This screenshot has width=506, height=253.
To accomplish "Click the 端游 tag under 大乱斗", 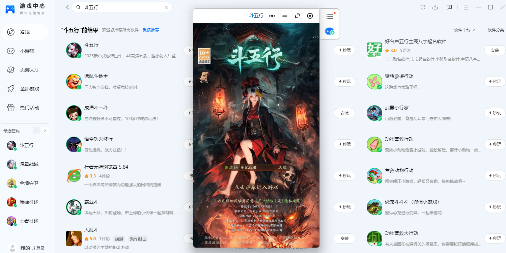I will pyautogui.click(x=119, y=239).
